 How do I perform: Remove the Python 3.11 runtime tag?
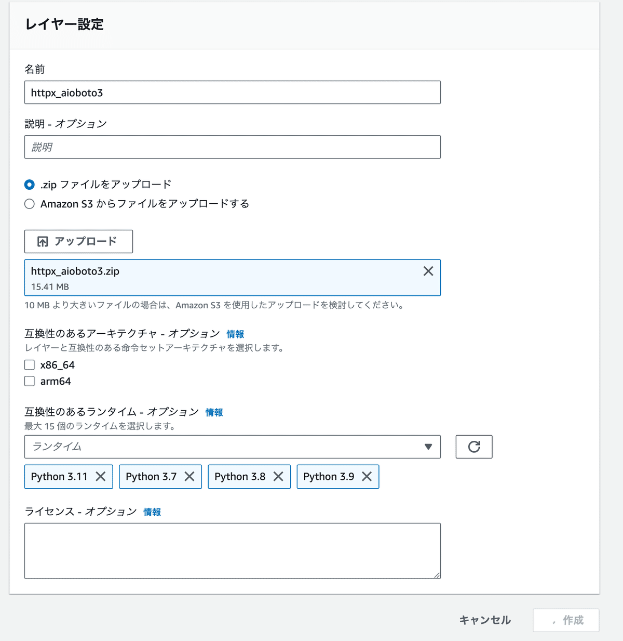click(101, 476)
